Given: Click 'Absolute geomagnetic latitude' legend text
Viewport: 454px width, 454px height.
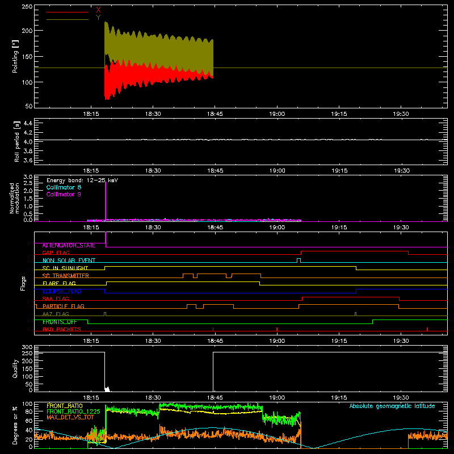Looking at the screenshot, I should [392, 406].
